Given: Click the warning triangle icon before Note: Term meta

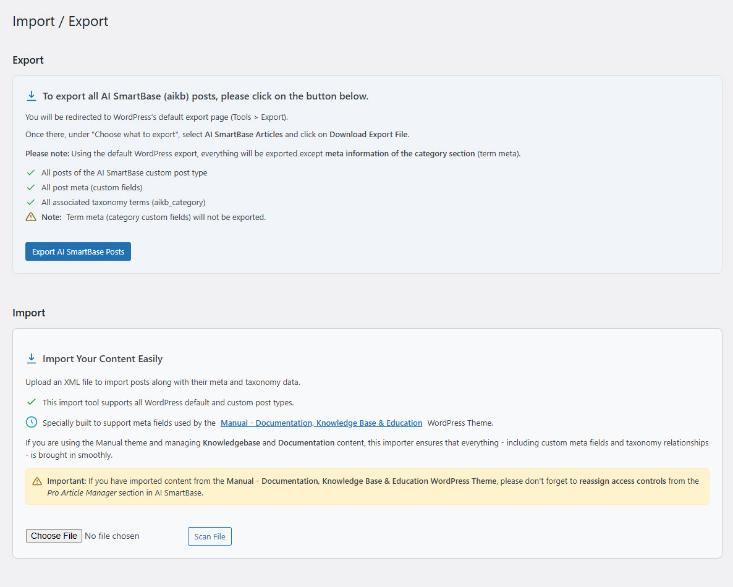Looking at the screenshot, I should tap(31, 217).
